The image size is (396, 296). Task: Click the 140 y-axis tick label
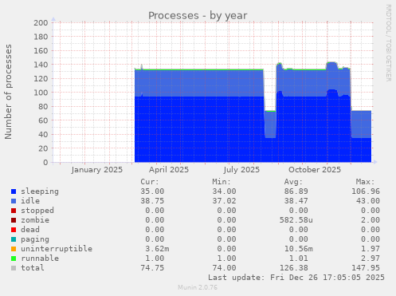coord(41,65)
